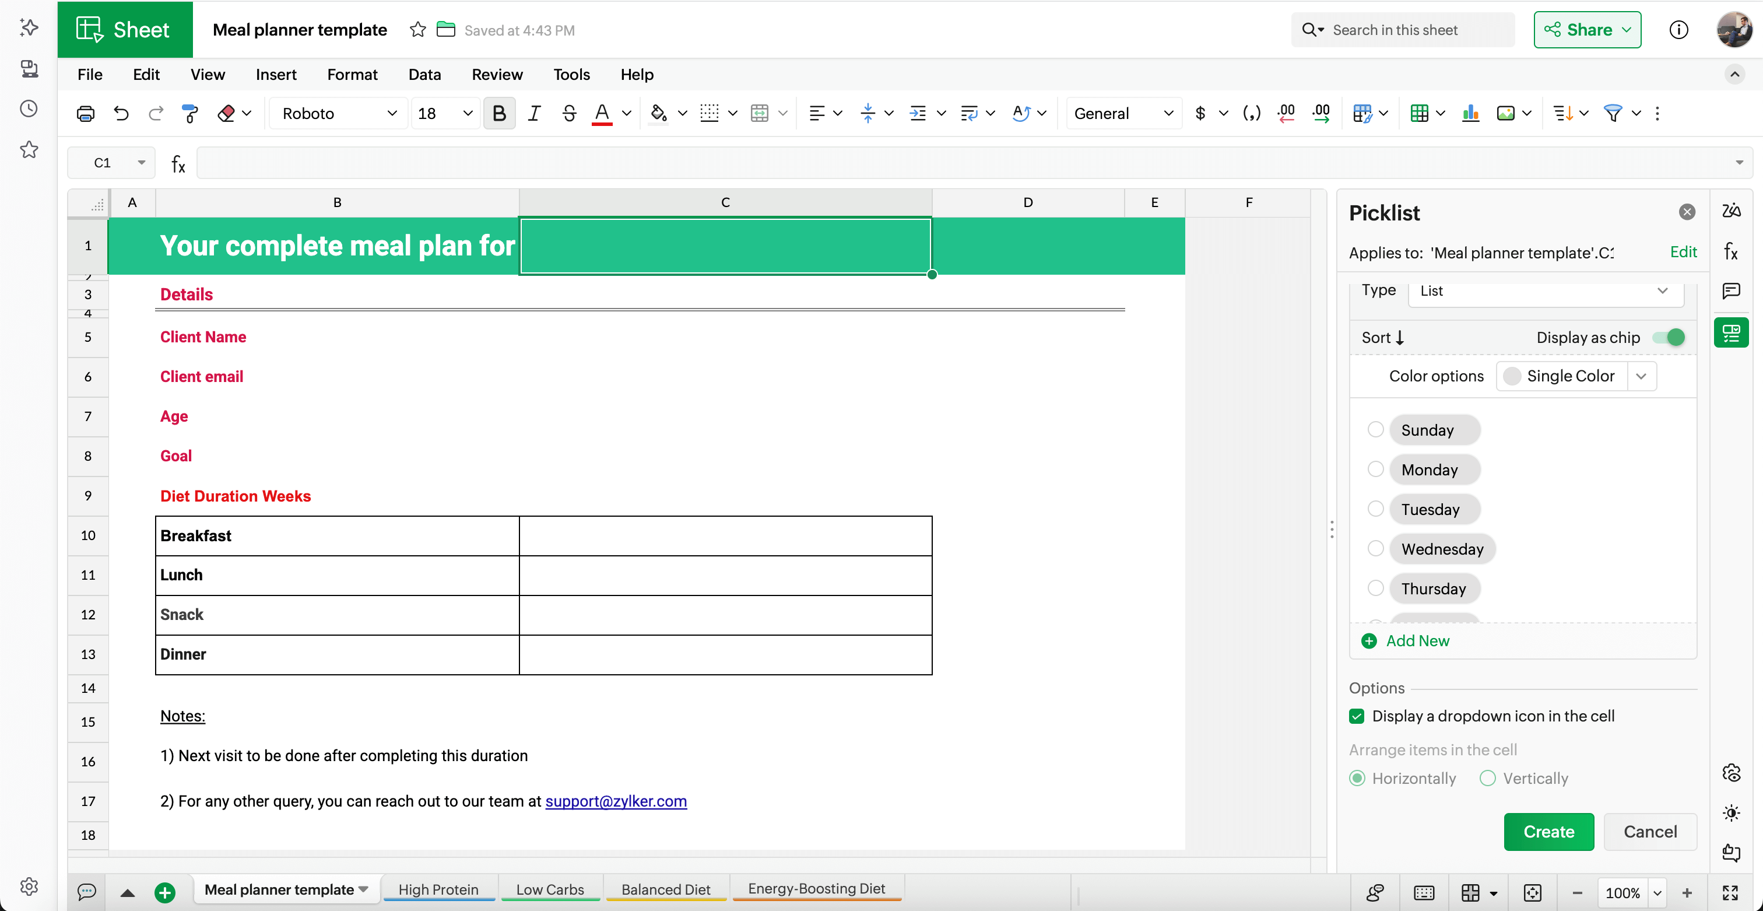Switch to the Low Carbs sheet tab
1763x911 pixels.
(x=550, y=890)
